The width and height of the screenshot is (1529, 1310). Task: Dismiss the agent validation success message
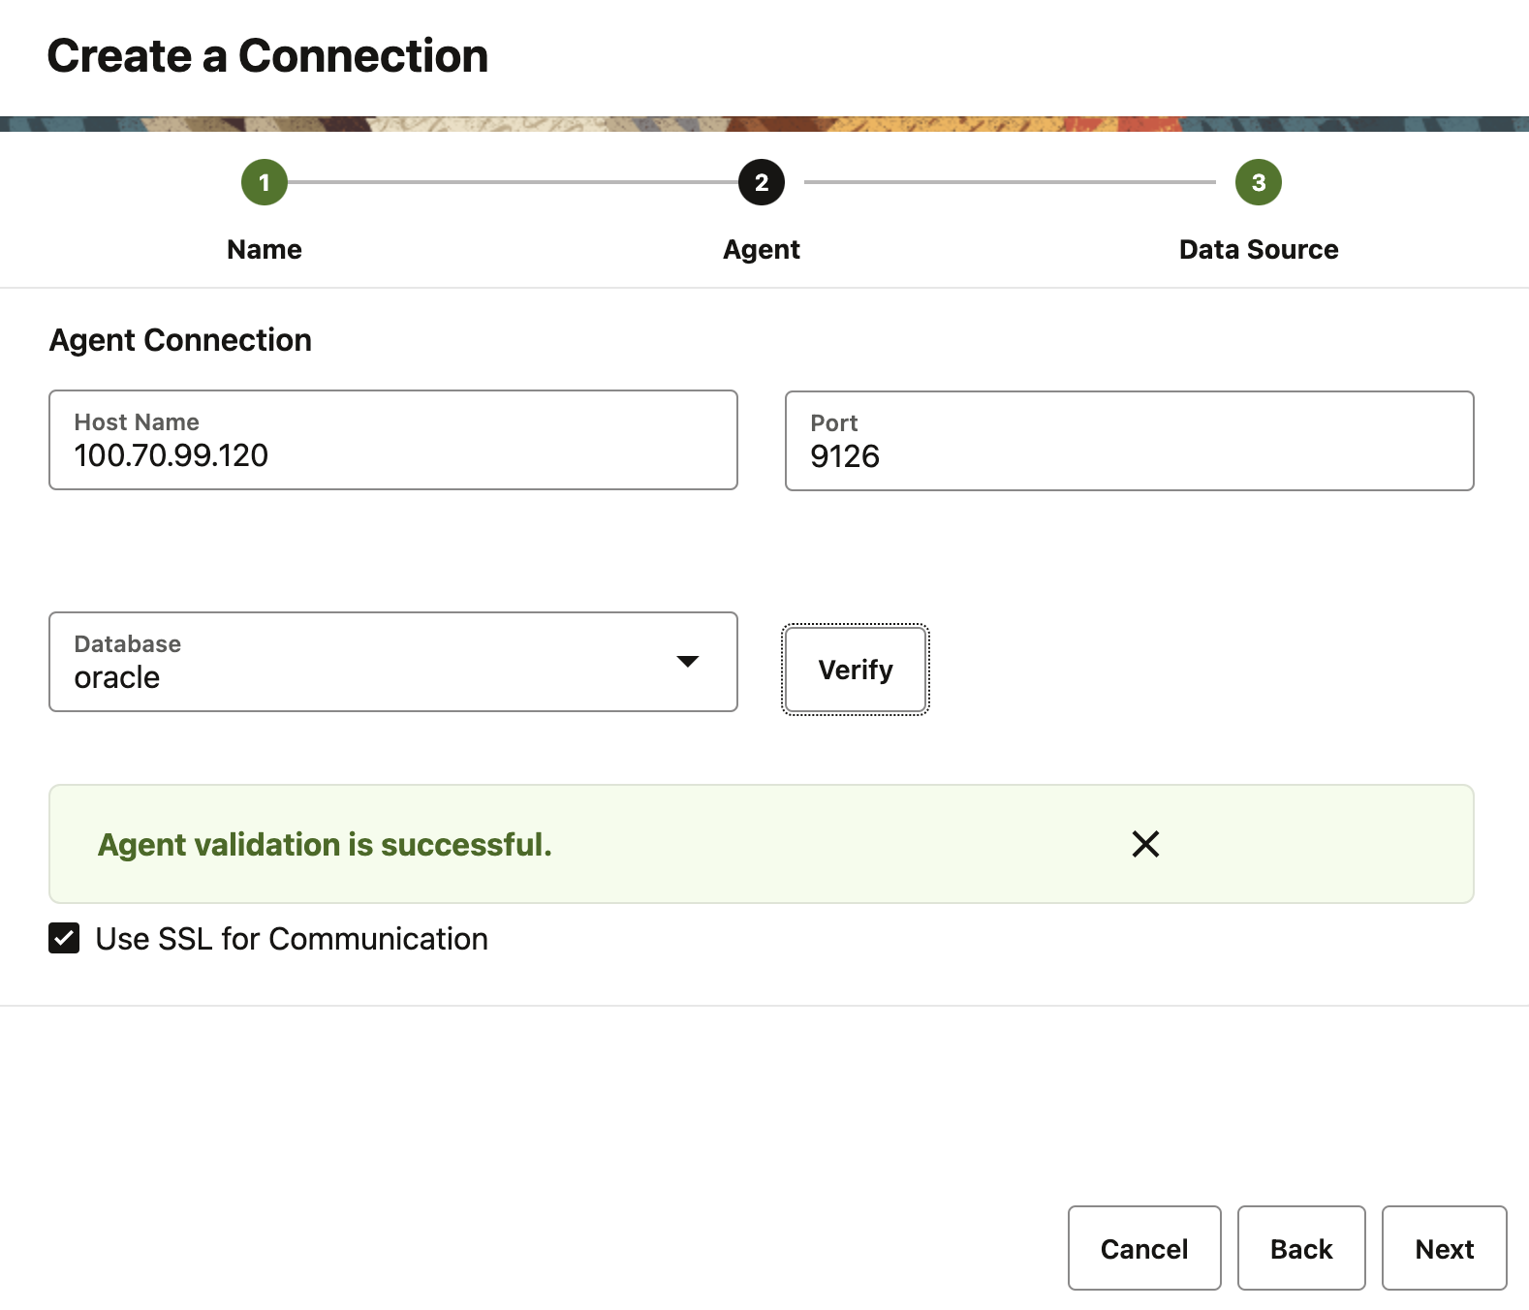(1145, 844)
